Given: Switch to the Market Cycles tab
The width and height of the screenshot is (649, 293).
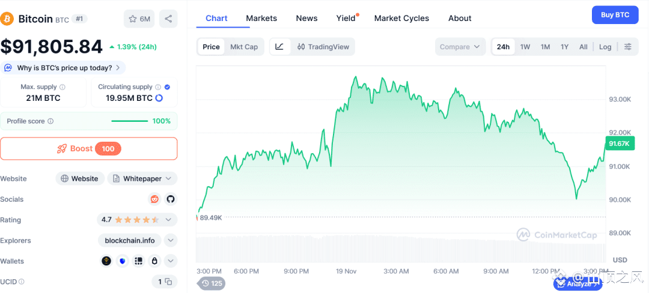Looking at the screenshot, I should click(x=401, y=18).
